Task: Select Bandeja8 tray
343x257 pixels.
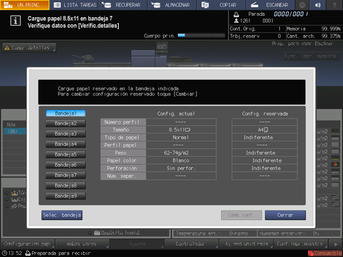Action: point(66,185)
